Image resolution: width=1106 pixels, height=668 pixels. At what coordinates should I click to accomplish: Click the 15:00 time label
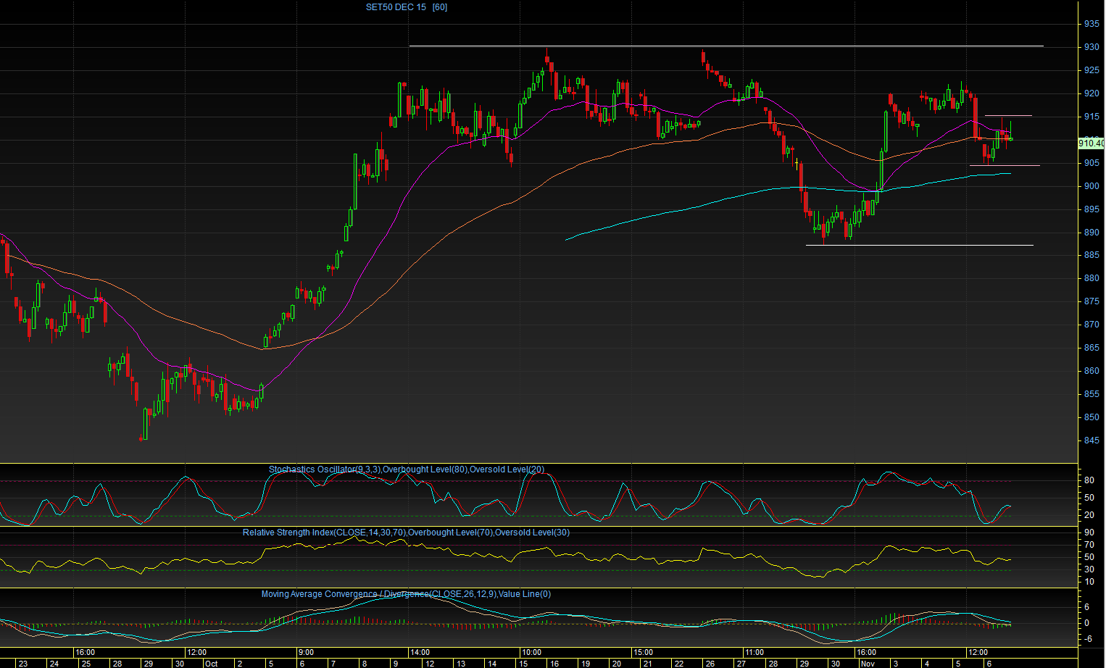click(643, 653)
